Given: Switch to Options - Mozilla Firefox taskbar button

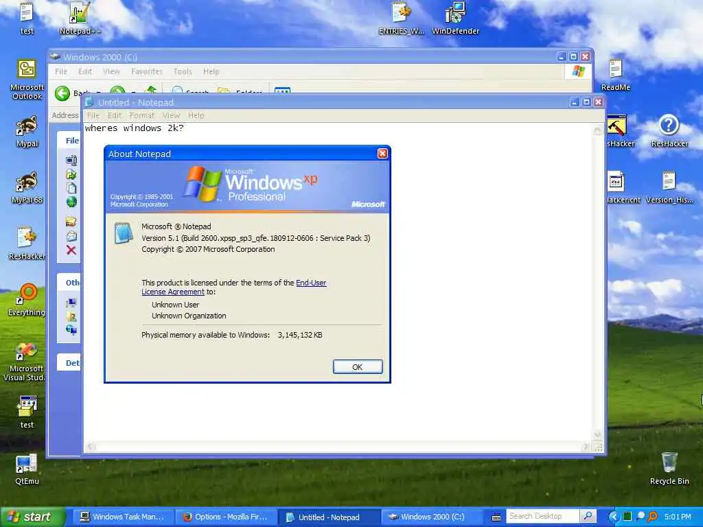Looking at the screenshot, I should pyautogui.click(x=226, y=517).
